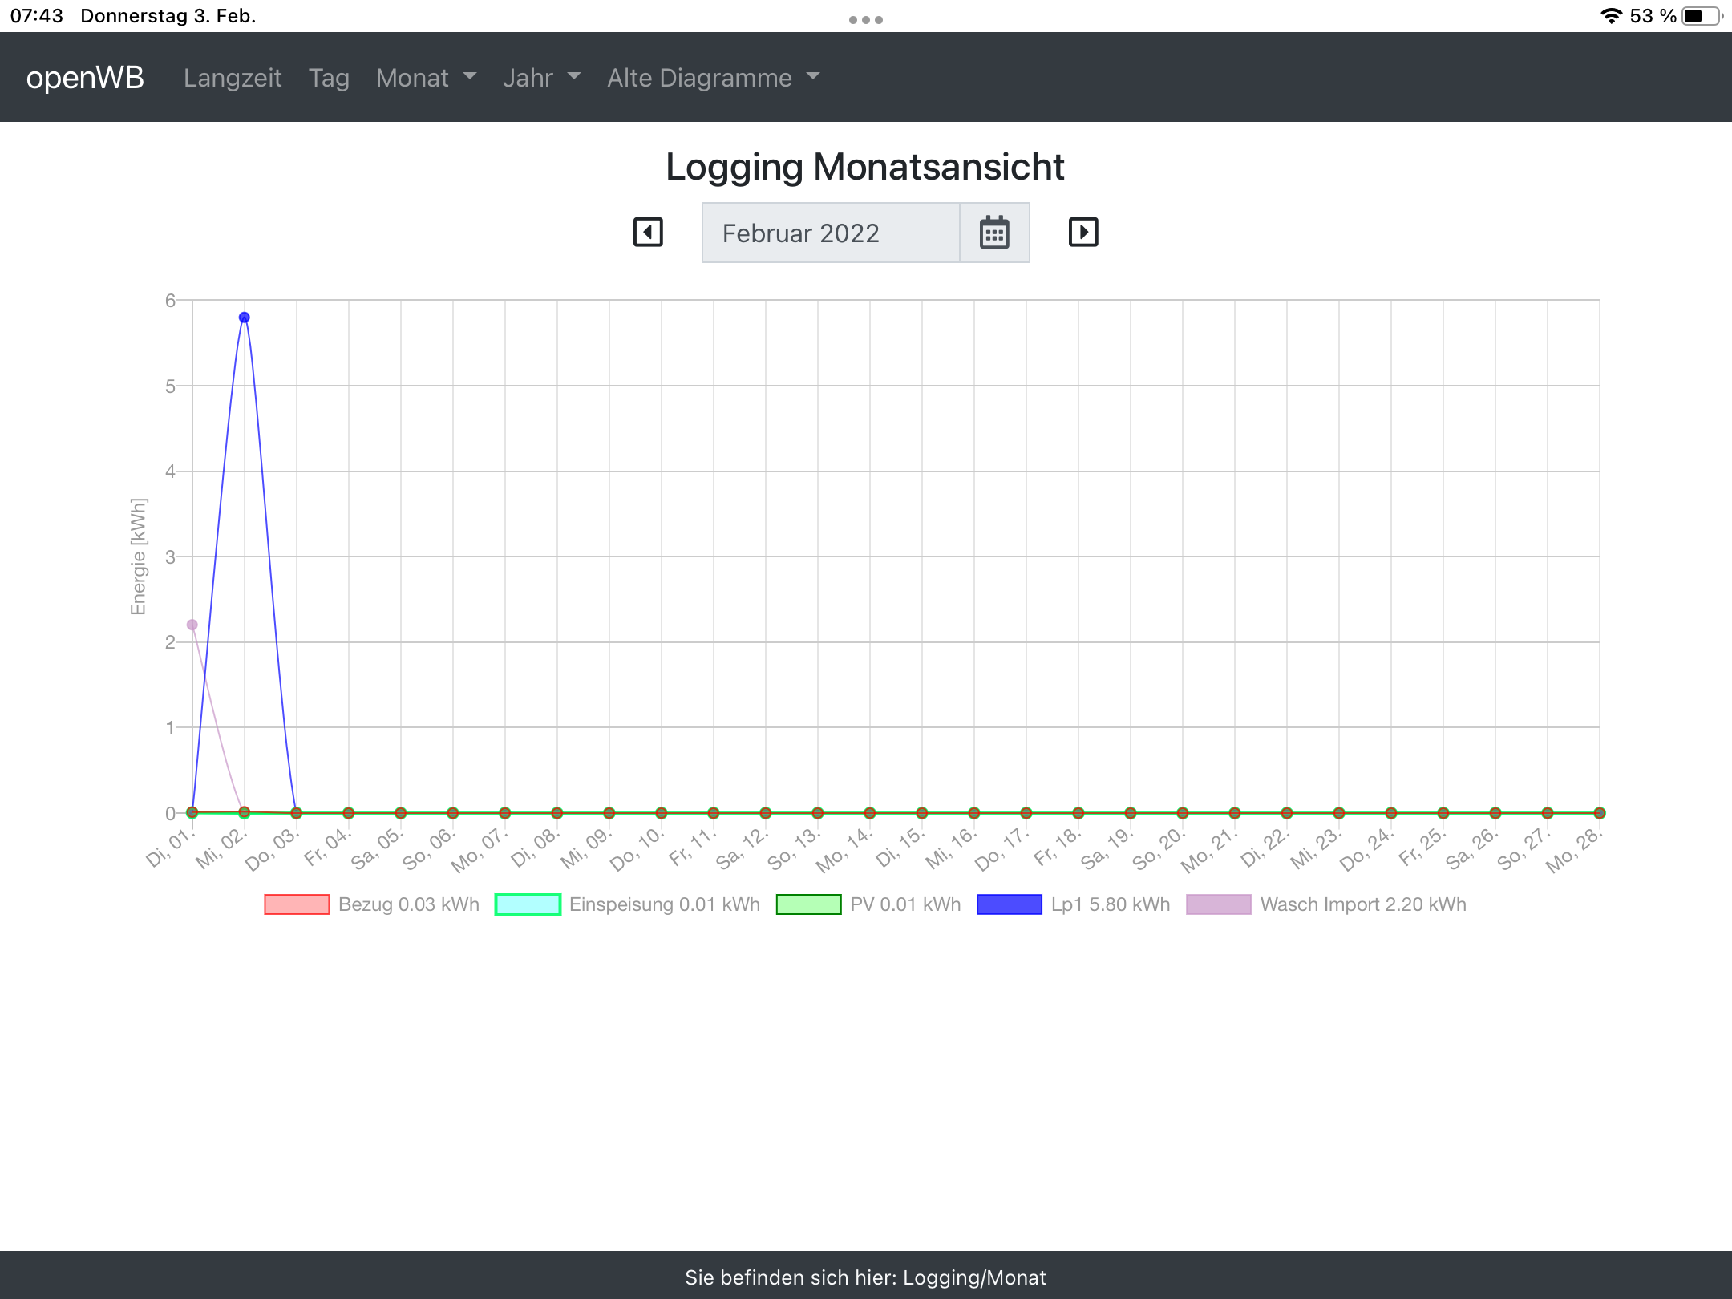Switch to the Tag view

pyautogui.click(x=329, y=78)
